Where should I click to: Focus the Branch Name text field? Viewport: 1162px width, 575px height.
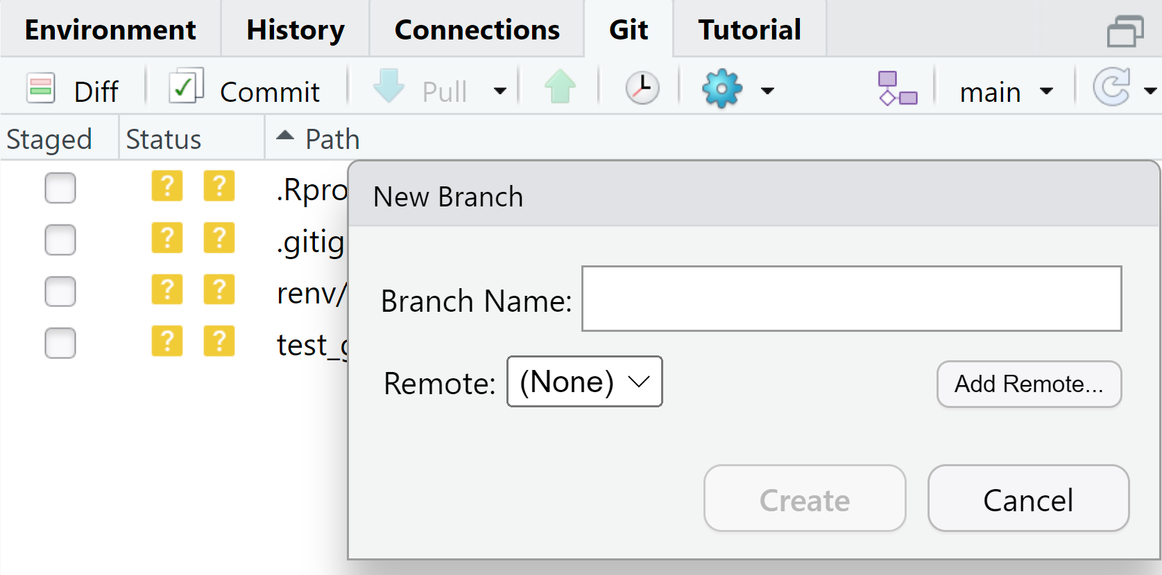[x=851, y=299]
